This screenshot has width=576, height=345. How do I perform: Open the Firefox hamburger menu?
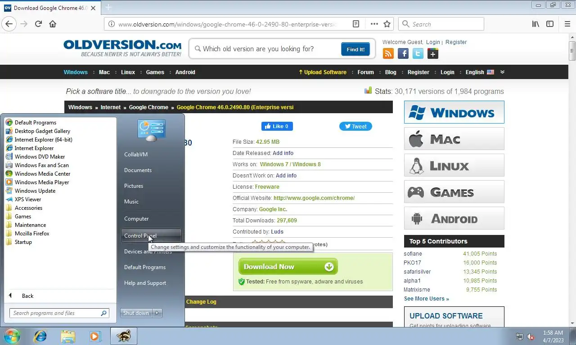[x=567, y=24]
